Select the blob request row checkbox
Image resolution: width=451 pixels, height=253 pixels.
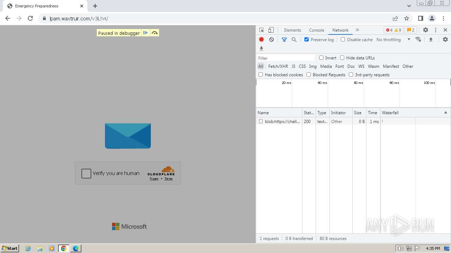coord(261,122)
